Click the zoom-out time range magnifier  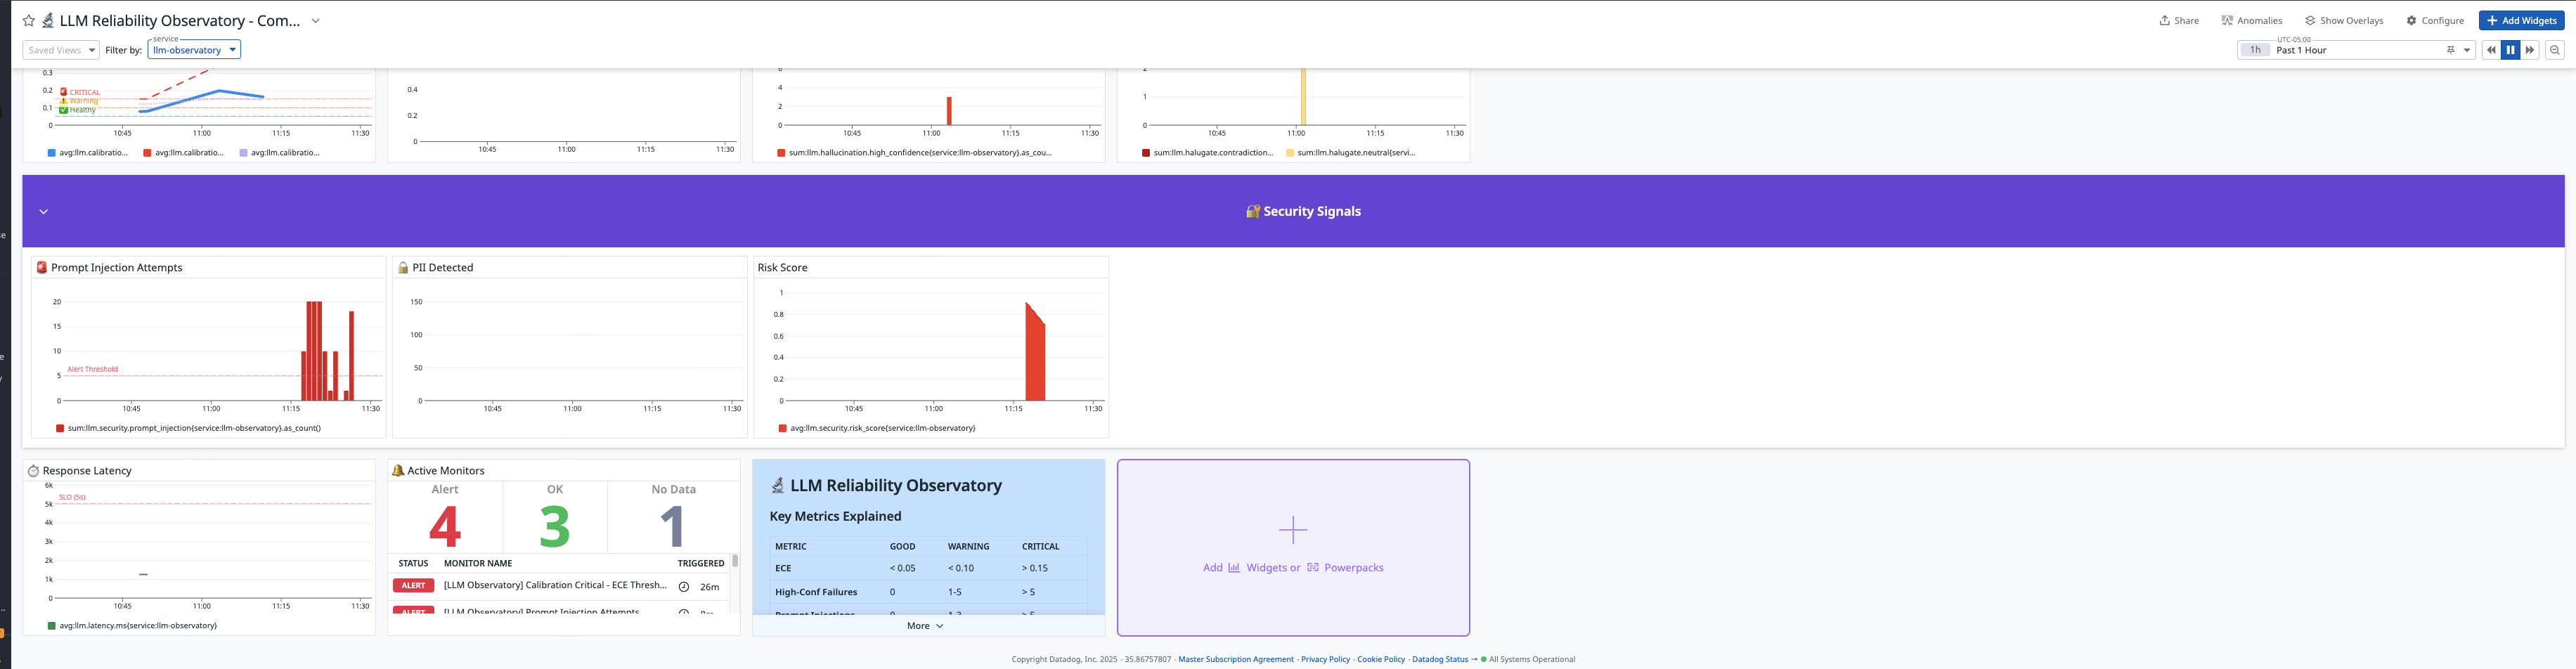(2555, 50)
